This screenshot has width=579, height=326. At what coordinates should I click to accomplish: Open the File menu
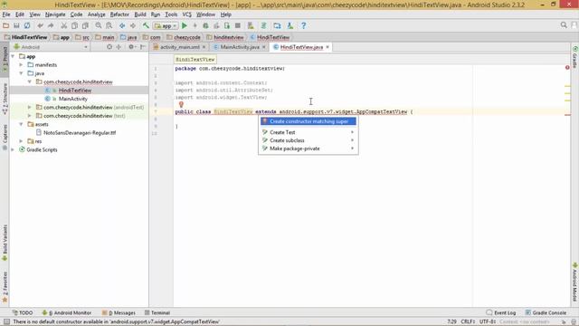(x=6, y=14)
